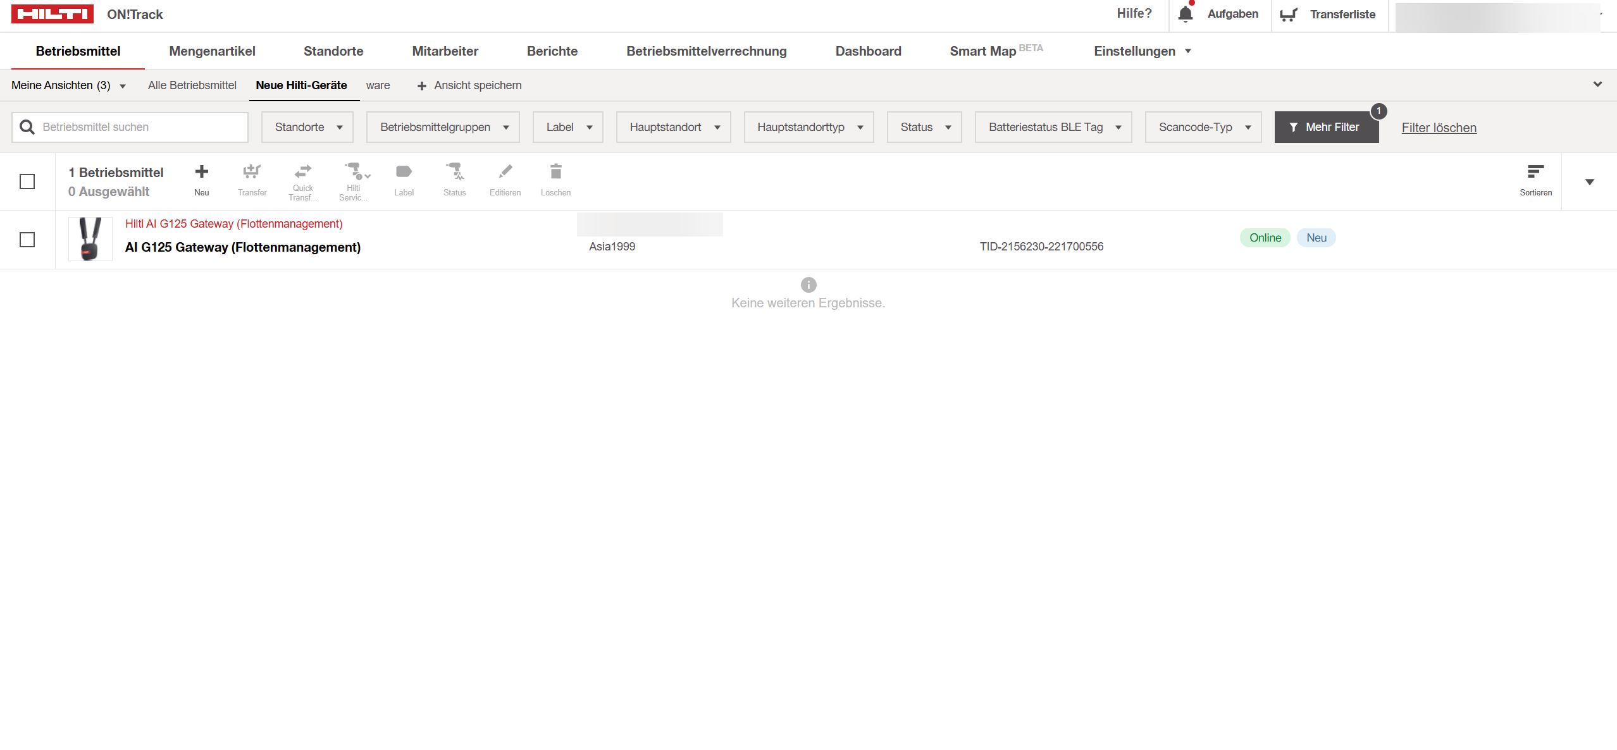Click the Editieren pencil icon

[x=505, y=171]
